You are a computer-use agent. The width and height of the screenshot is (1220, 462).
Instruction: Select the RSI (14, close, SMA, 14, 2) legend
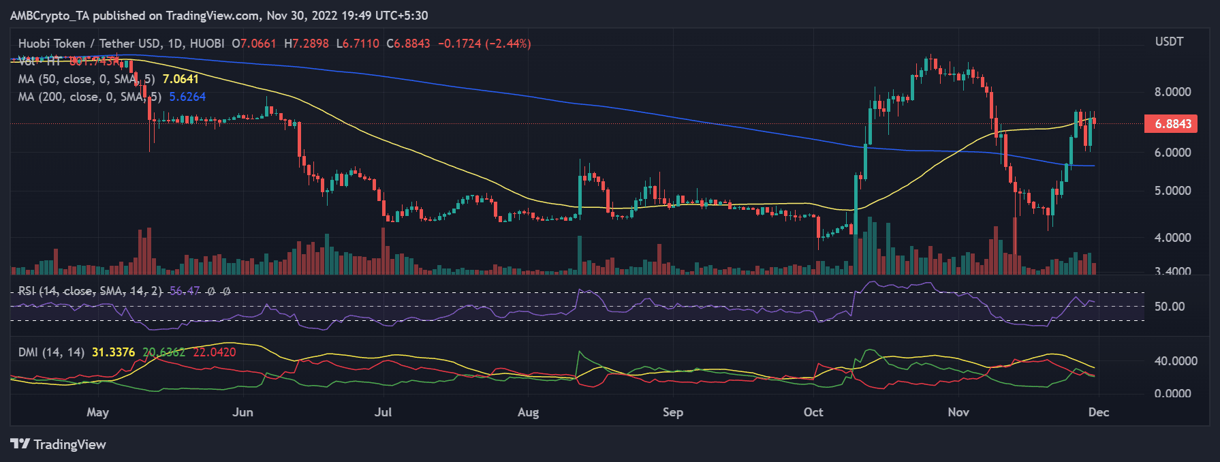(x=90, y=291)
